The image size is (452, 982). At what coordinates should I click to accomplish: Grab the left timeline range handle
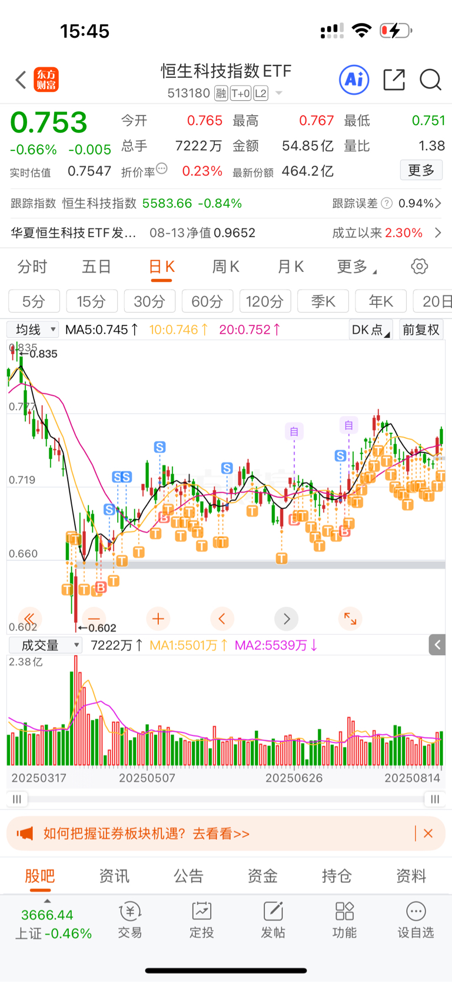[x=17, y=799]
